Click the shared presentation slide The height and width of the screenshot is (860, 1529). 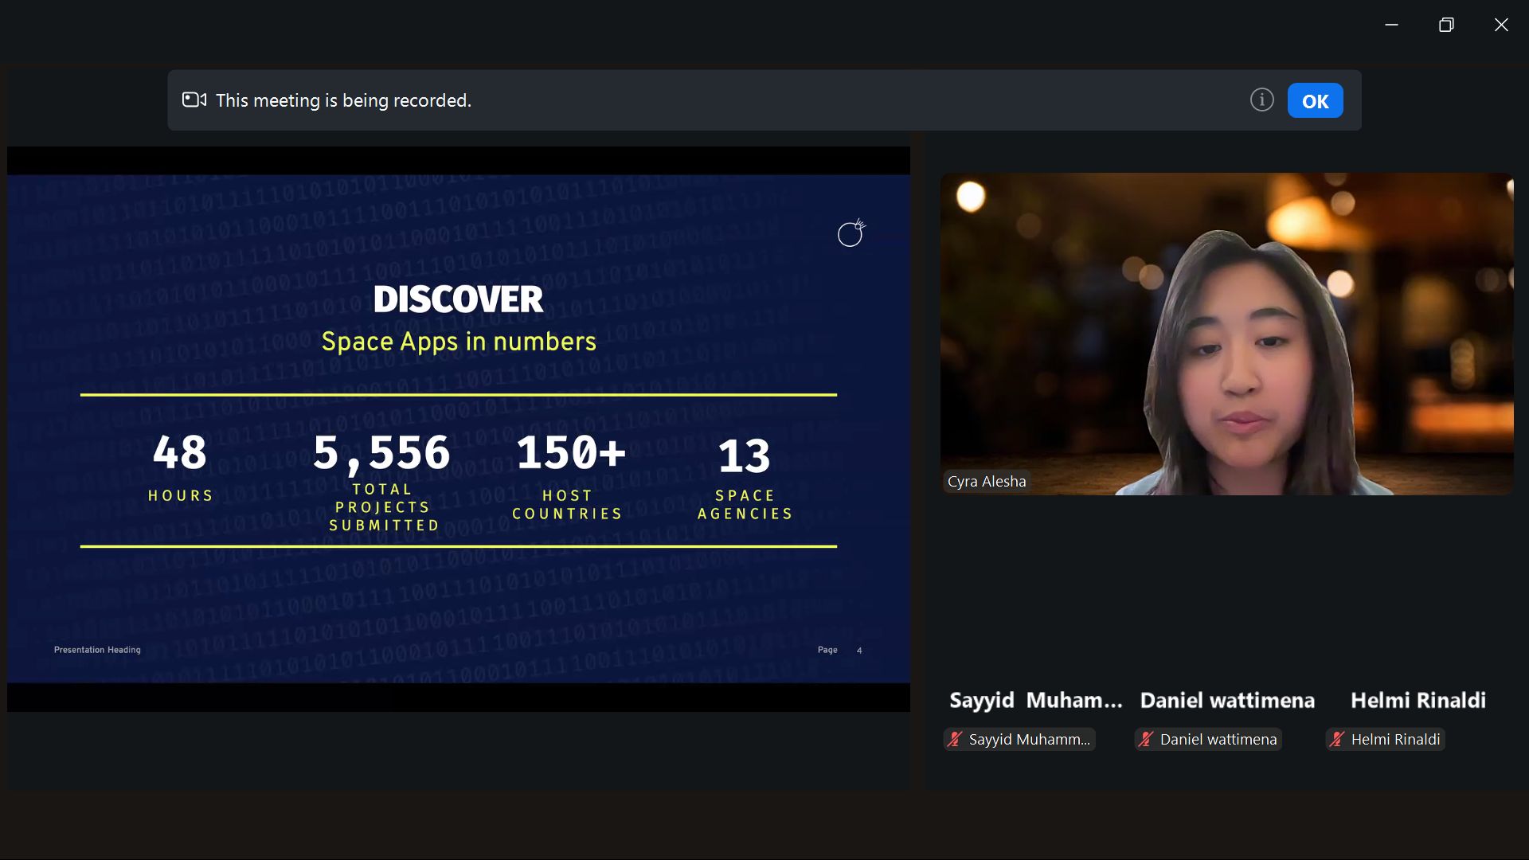(459, 428)
